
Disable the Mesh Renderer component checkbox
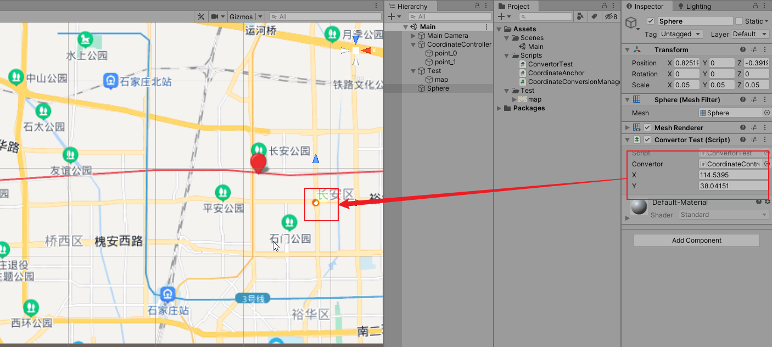[x=647, y=127]
